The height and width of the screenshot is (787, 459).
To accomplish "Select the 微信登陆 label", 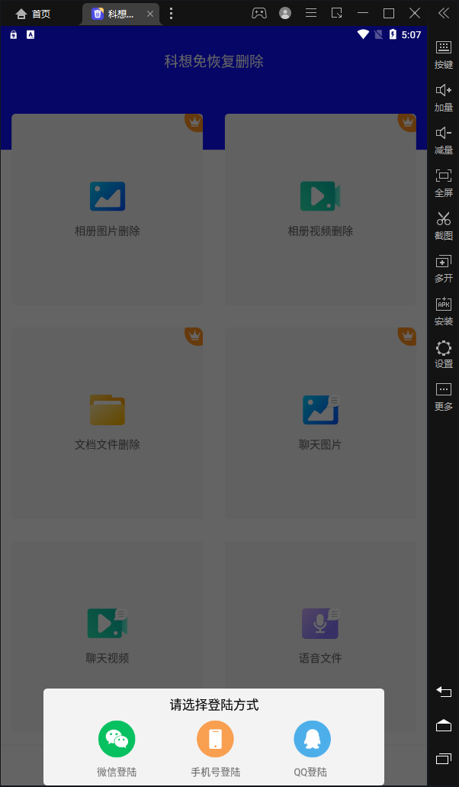I will coord(117,772).
